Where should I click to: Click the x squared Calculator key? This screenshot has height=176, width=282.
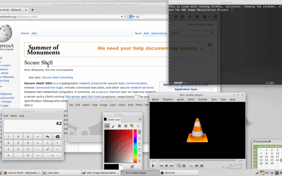48,149
